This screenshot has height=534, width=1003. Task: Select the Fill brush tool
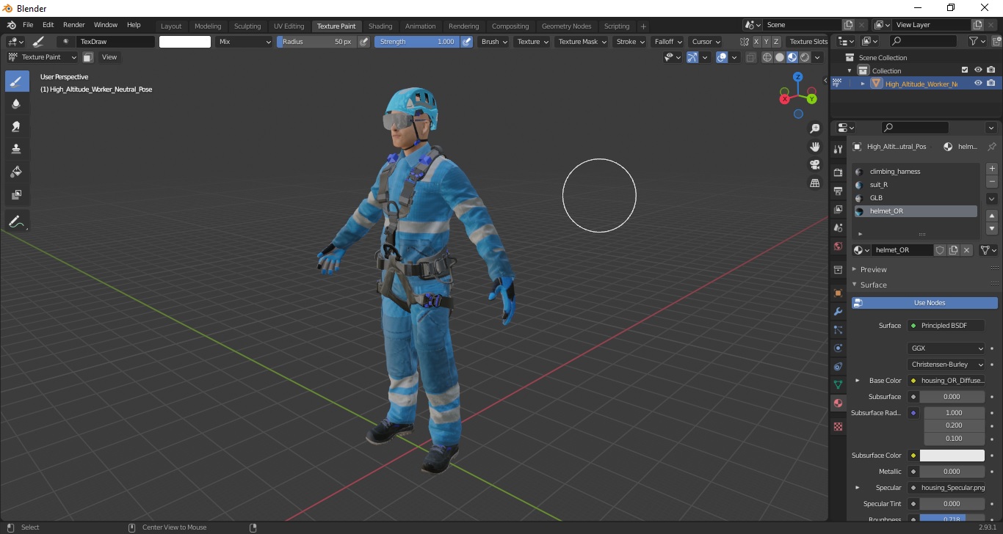click(x=16, y=172)
